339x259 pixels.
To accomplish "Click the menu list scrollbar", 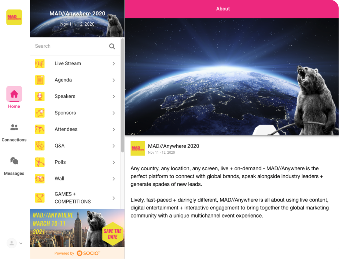I will point(122,95).
